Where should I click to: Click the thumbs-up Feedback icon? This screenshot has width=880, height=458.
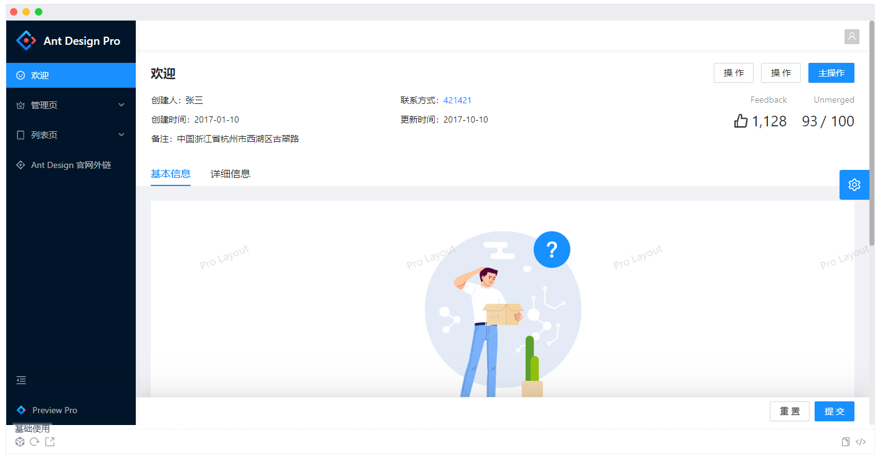pyautogui.click(x=740, y=121)
